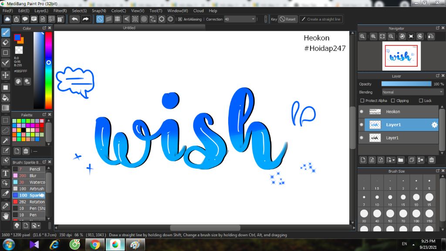The image size is (446, 251).
Task: Enable crisscross grid snap
Action: pyautogui.click(x=118, y=19)
